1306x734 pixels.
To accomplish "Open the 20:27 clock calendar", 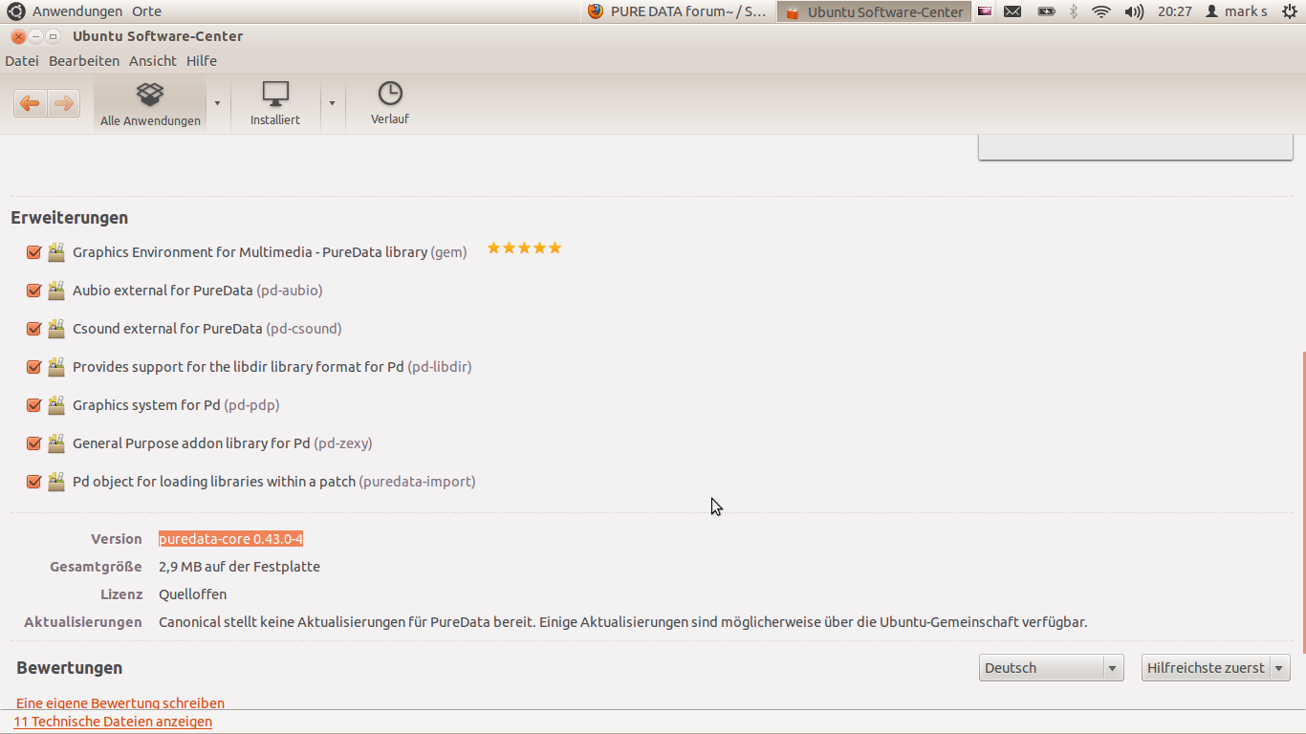I will (x=1174, y=11).
